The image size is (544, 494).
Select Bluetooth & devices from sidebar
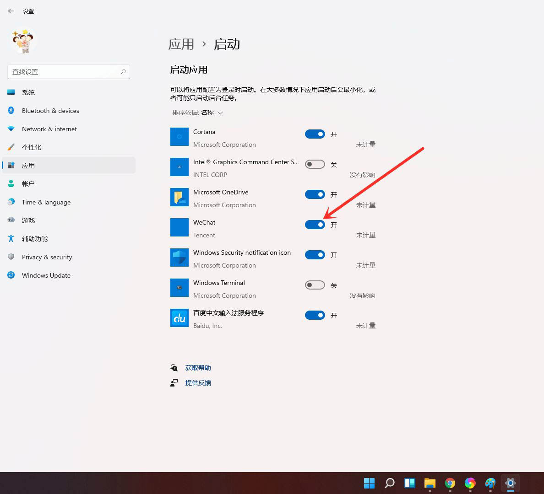tap(50, 110)
